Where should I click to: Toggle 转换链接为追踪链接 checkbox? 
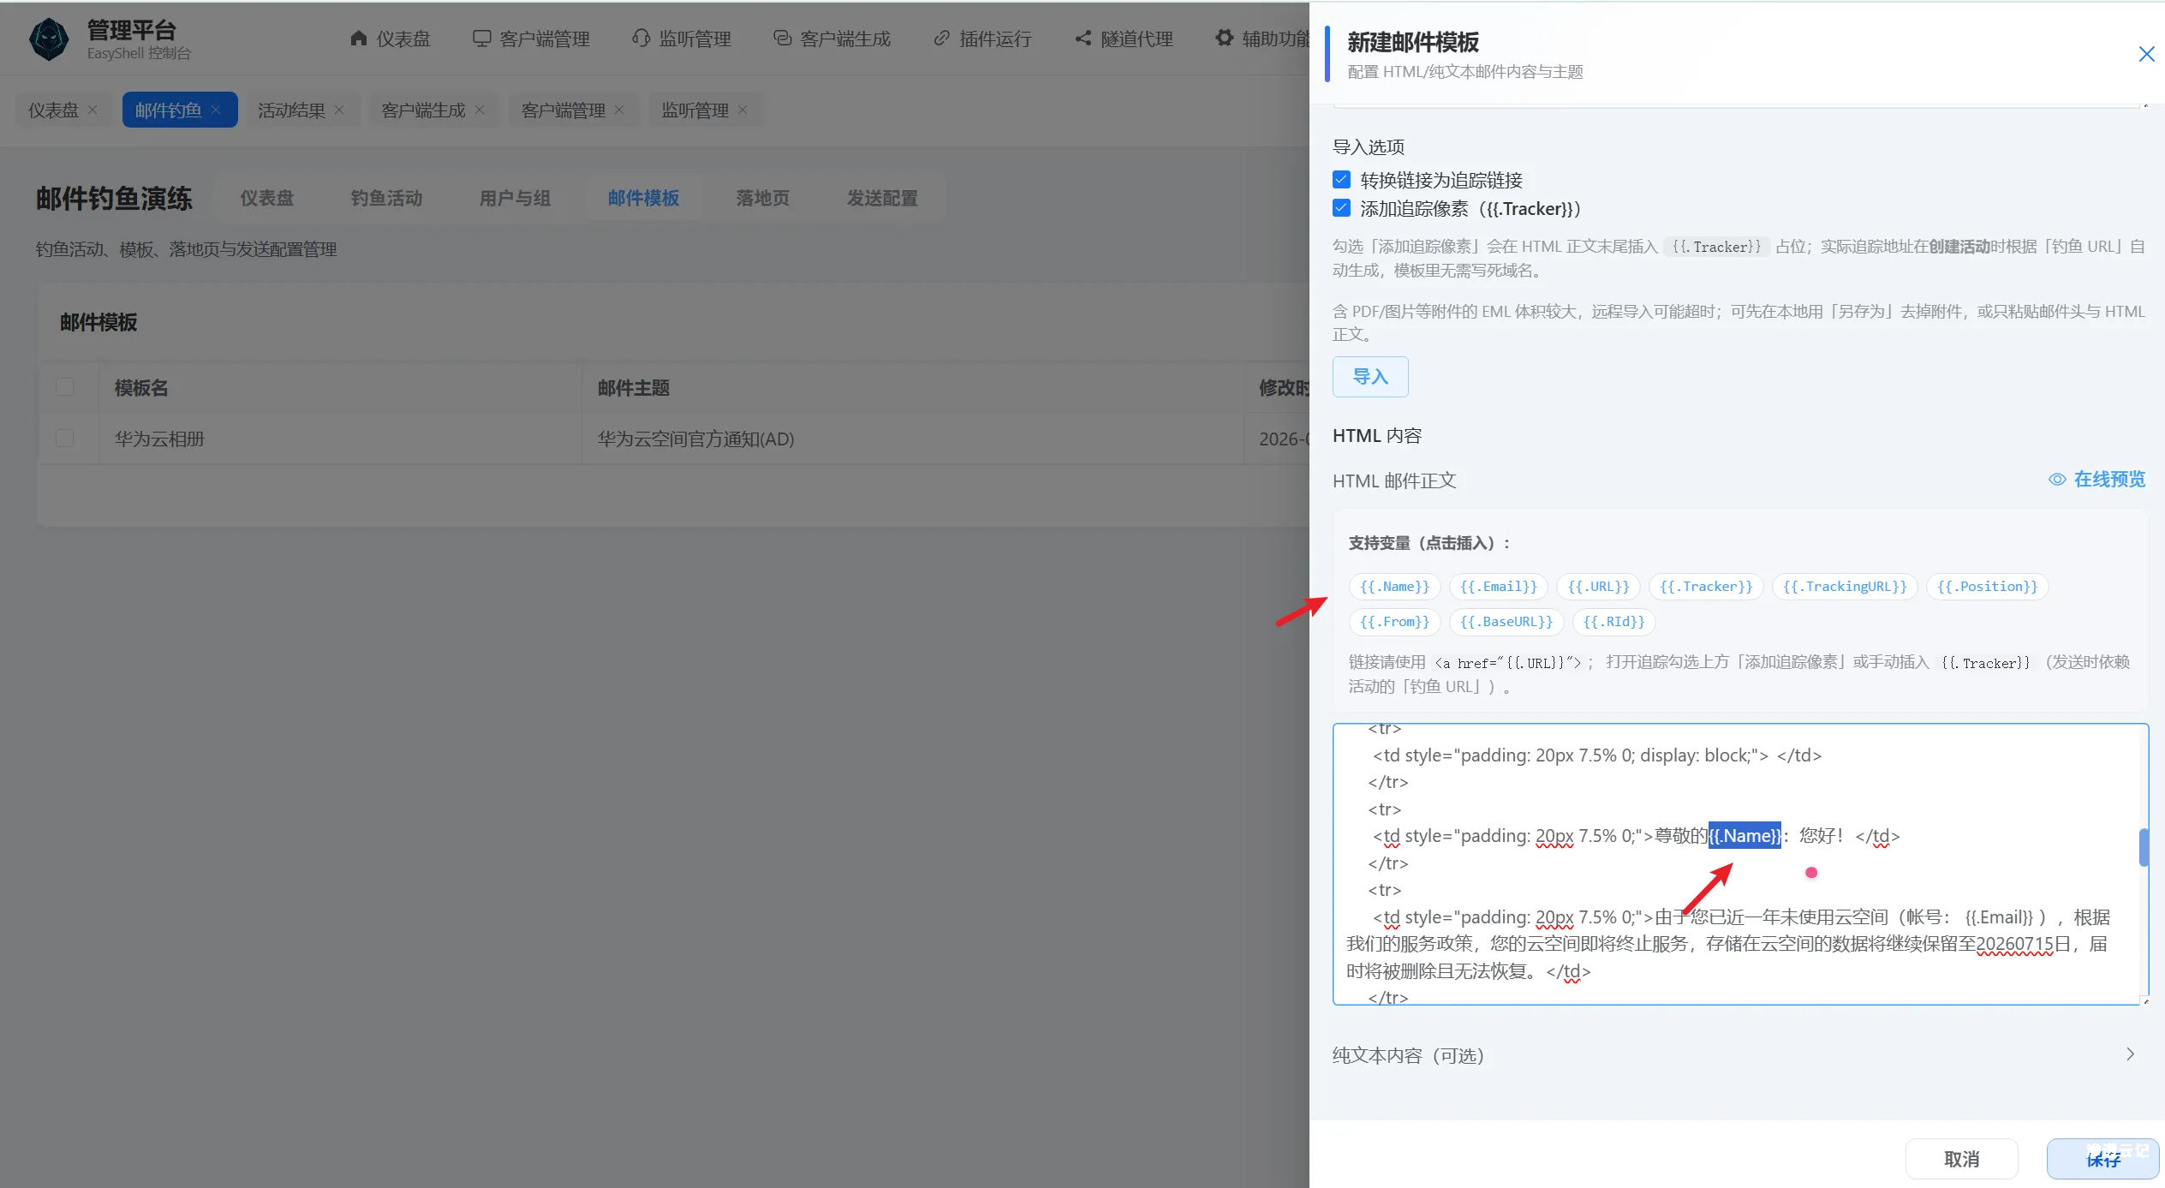click(x=1342, y=179)
